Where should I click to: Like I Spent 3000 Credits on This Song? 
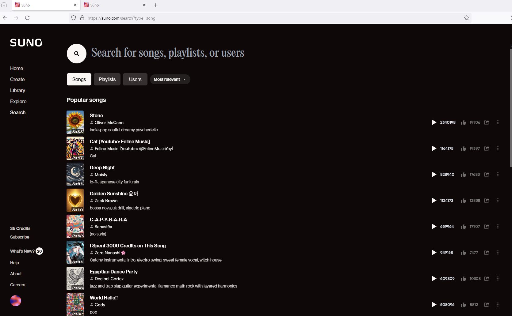point(464,253)
